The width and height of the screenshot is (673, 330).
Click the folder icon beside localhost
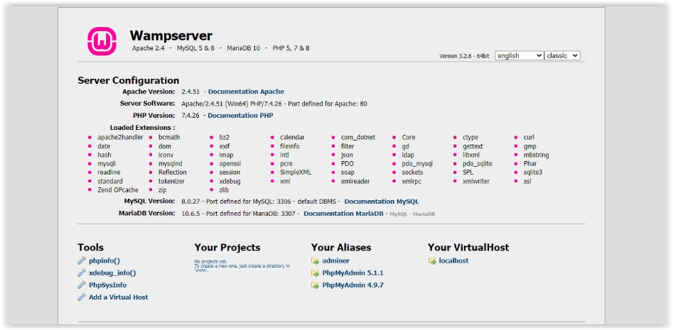point(432,260)
